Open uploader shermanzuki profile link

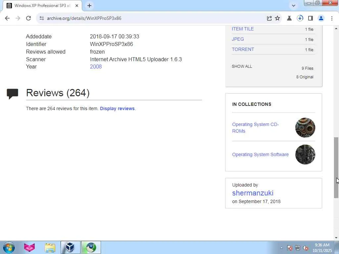253,193
